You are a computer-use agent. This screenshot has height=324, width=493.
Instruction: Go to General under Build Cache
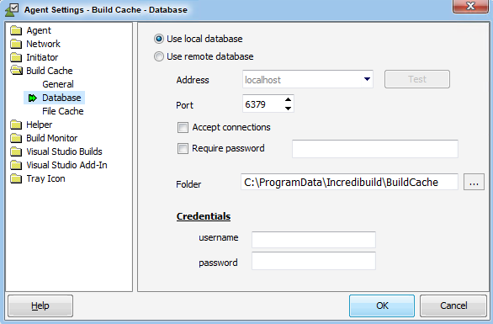click(x=58, y=84)
